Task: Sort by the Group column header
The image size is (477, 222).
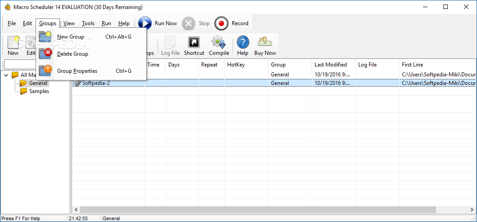Action: point(290,65)
